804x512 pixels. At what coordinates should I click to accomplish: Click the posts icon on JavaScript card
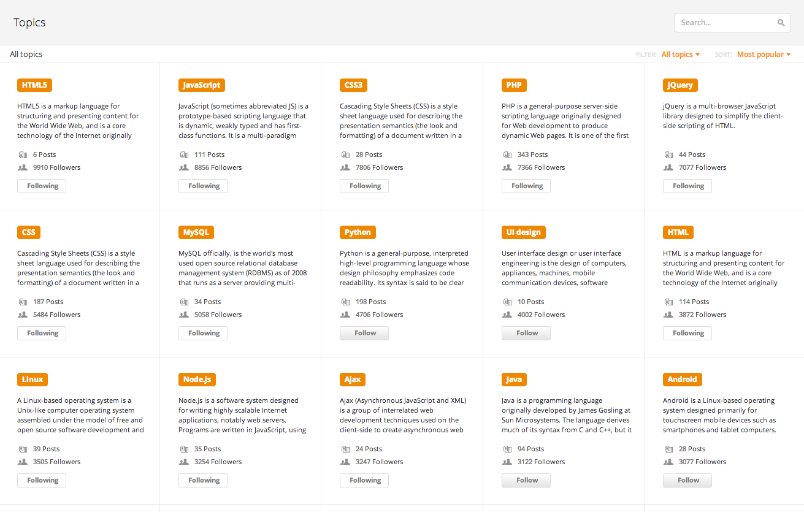184,155
